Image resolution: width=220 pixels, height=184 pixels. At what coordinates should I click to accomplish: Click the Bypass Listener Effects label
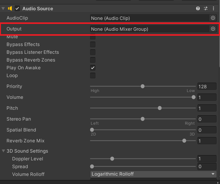[33, 52]
